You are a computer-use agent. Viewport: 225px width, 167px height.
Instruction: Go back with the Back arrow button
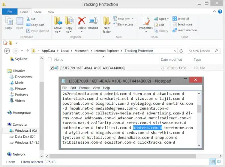pos(7,51)
